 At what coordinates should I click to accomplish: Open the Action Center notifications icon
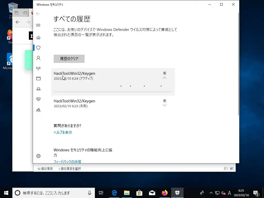point(256,193)
